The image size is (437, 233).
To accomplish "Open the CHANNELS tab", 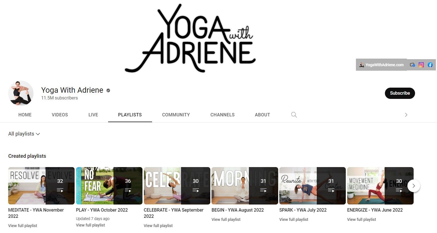I will 222,115.
